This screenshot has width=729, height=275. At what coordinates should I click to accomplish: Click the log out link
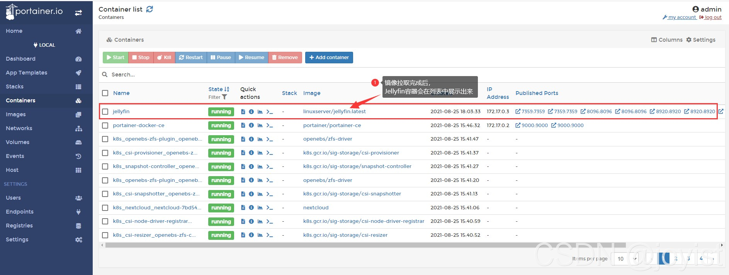[x=710, y=17]
